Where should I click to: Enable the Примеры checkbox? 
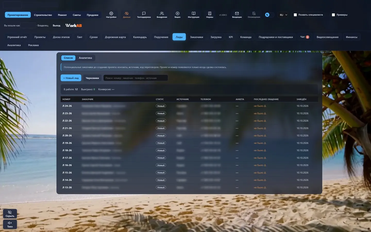[333, 15]
